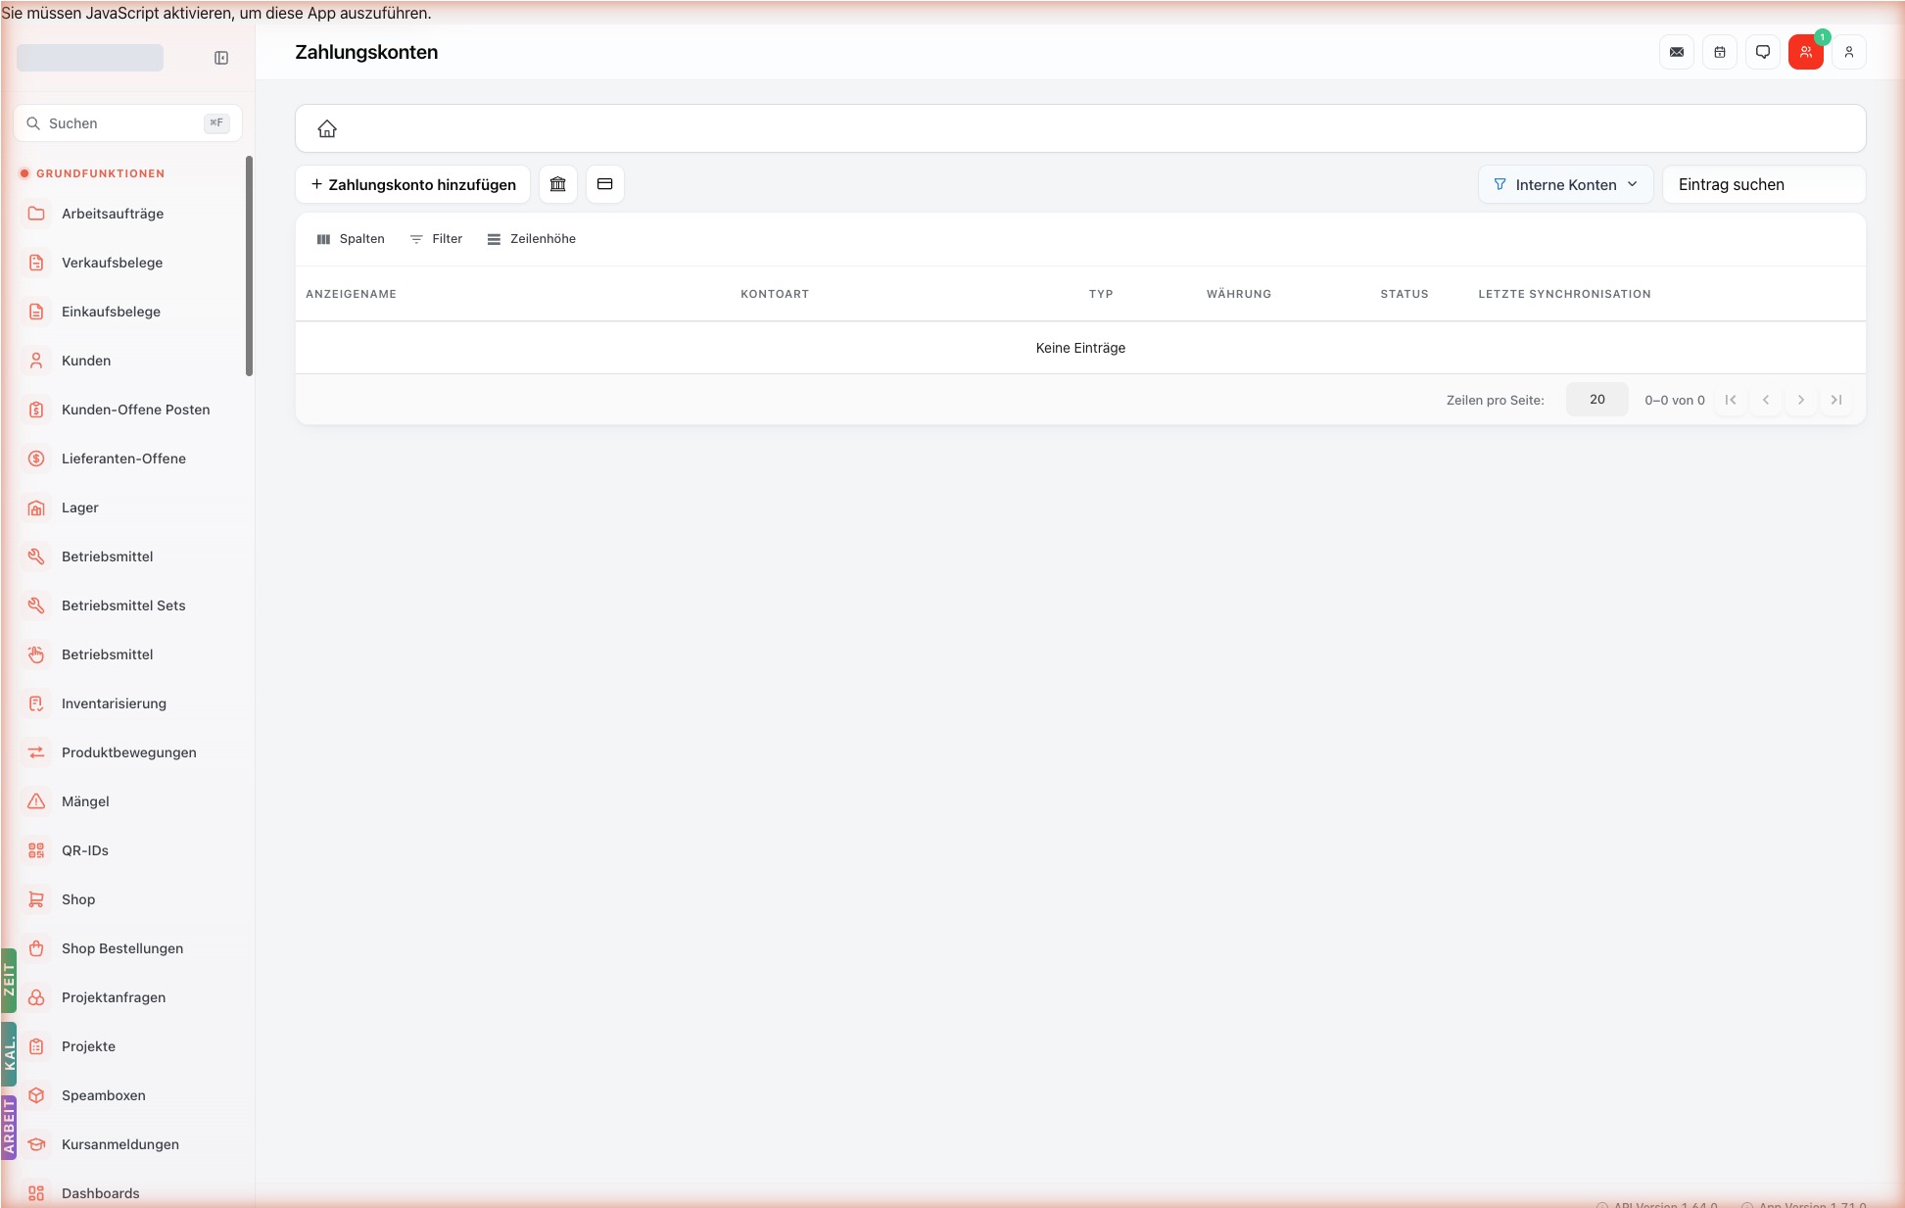Click Produktbewegungen arrows icon
Image resolution: width=1905 pixels, height=1208 pixels.
click(x=36, y=752)
